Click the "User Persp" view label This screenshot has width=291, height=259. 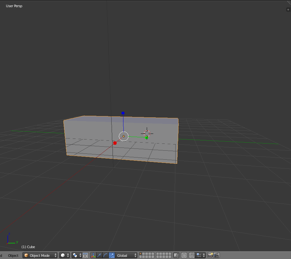tap(14, 6)
